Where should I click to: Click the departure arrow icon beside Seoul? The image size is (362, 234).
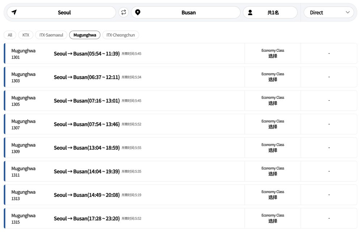click(14, 12)
